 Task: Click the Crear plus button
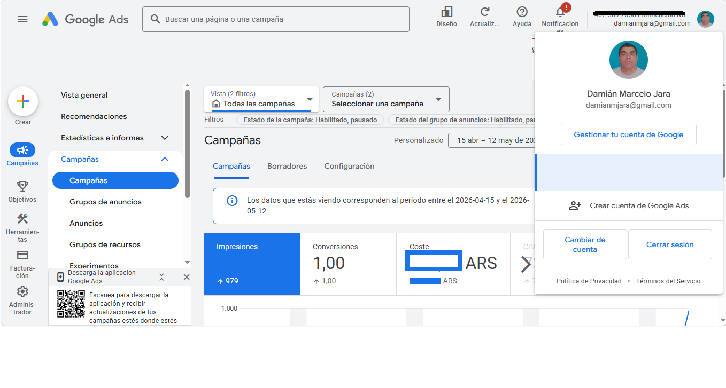(x=23, y=101)
